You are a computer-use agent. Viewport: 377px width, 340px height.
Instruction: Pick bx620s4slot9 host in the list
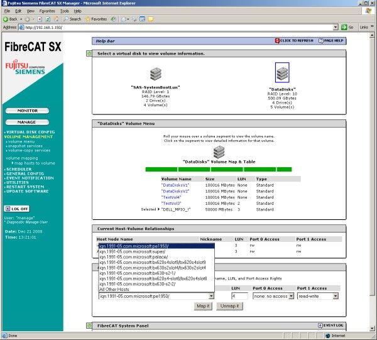[156, 262]
